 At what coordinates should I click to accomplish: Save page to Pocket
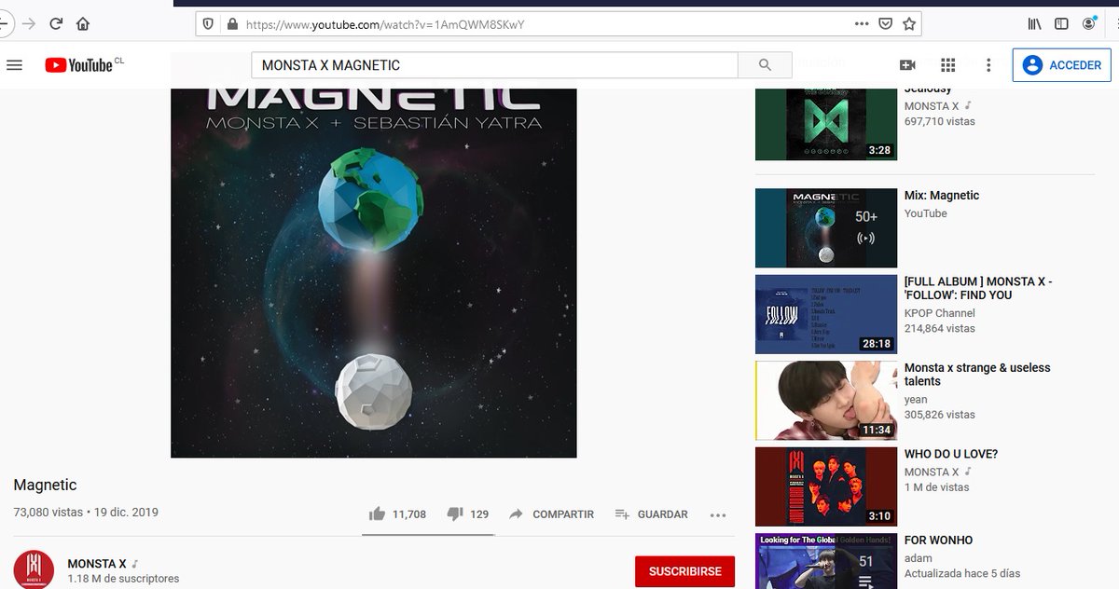[x=886, y=24]
